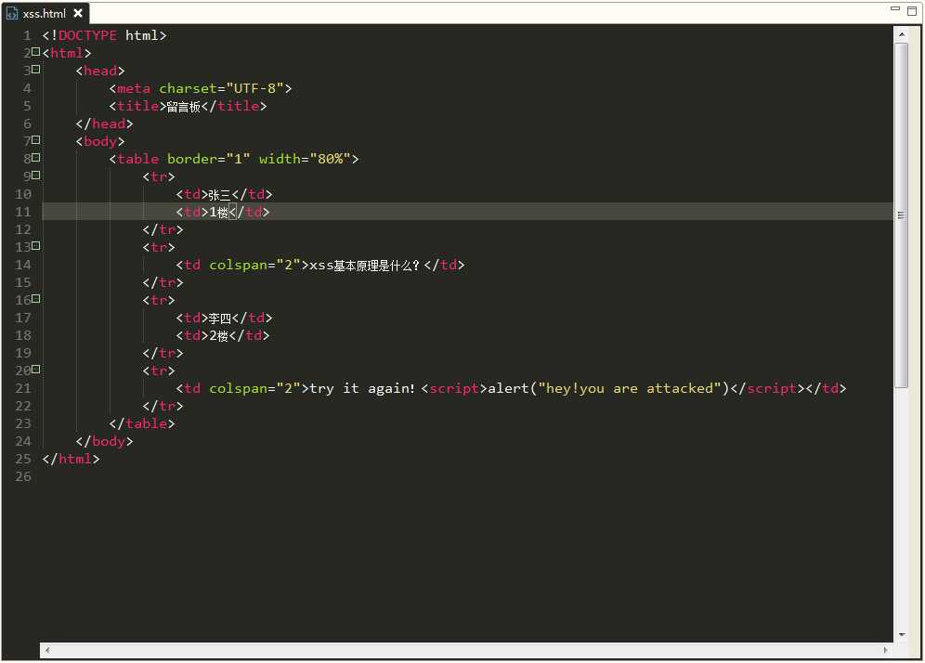
Task: Close the xss.html tab
Action: (78, 13)
